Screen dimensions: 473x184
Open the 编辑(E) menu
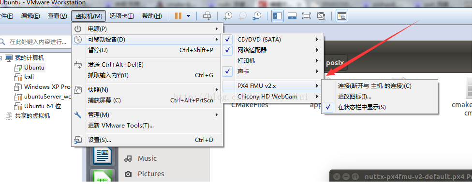[x=30, y=16]
